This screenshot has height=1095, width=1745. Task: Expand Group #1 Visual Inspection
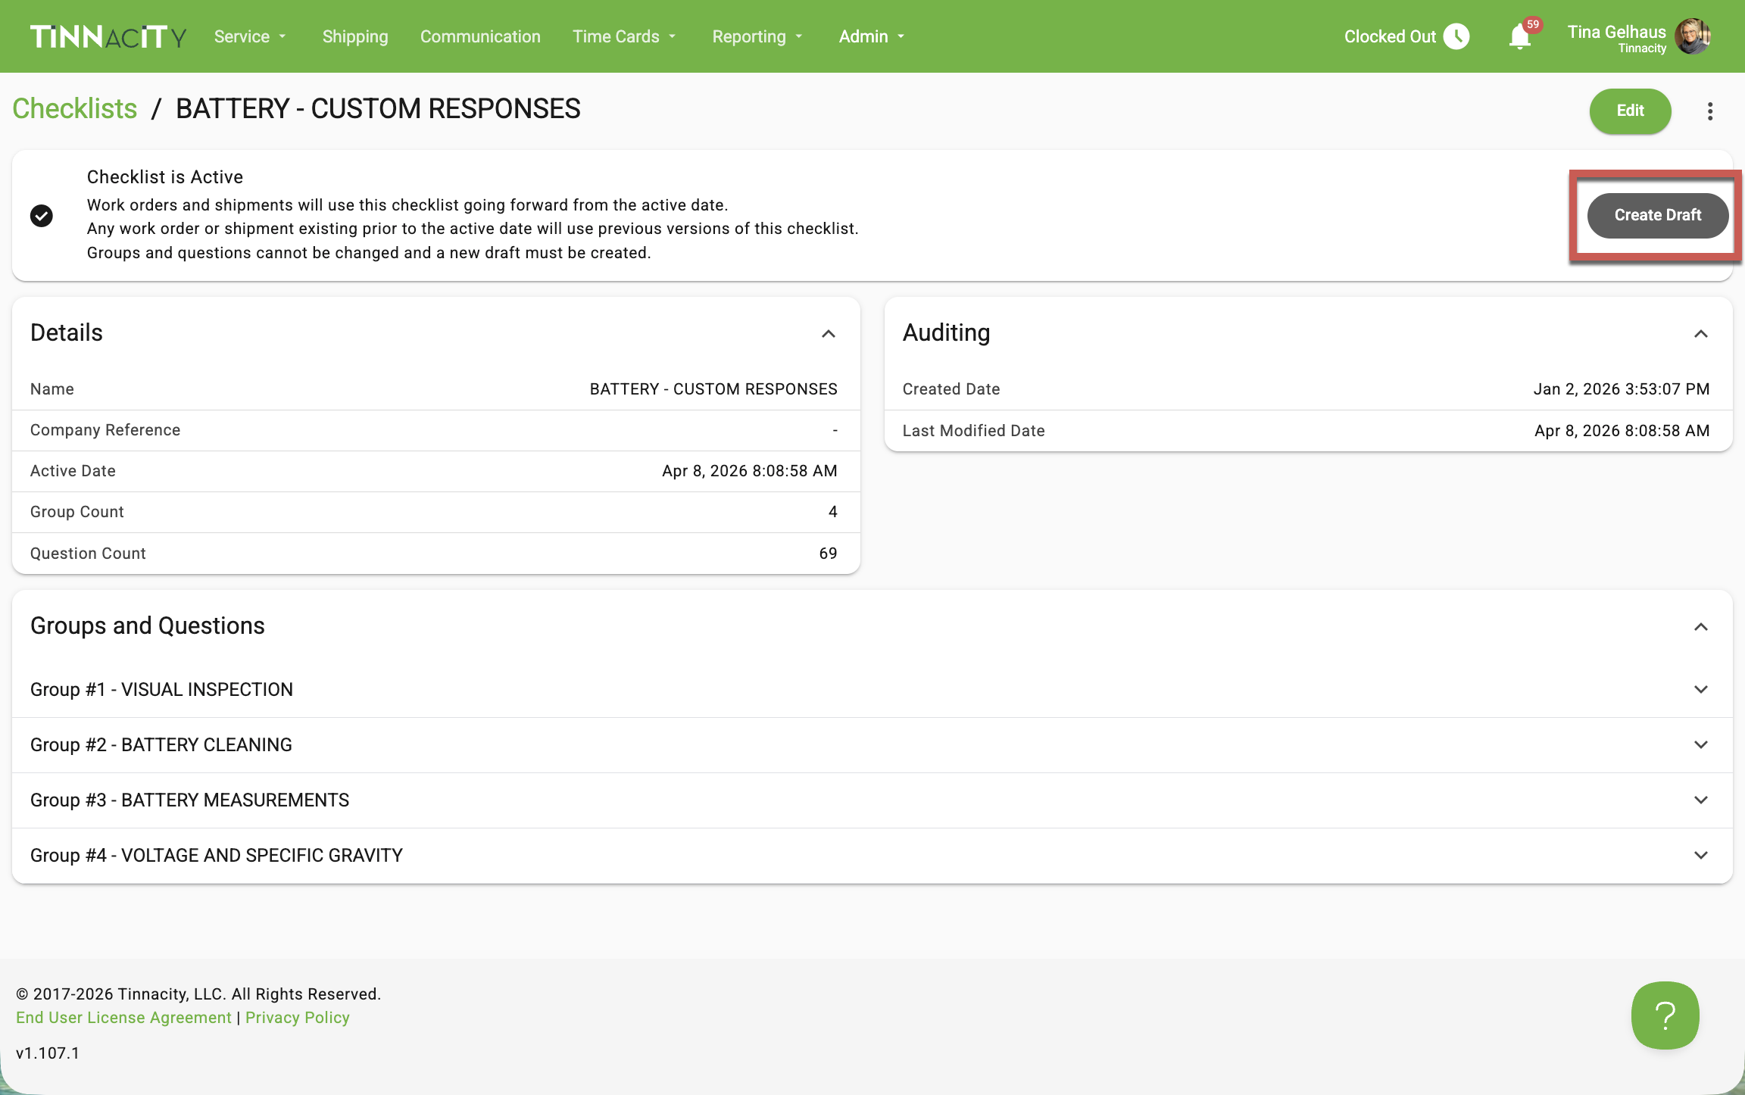(1701, 690)
